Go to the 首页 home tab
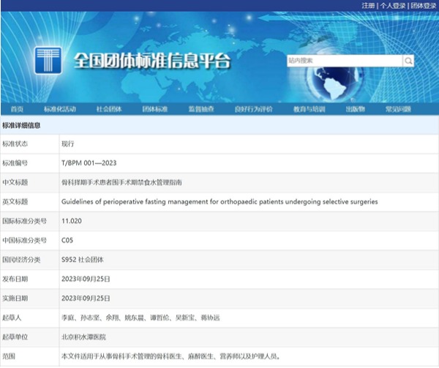 coord(16,109)
